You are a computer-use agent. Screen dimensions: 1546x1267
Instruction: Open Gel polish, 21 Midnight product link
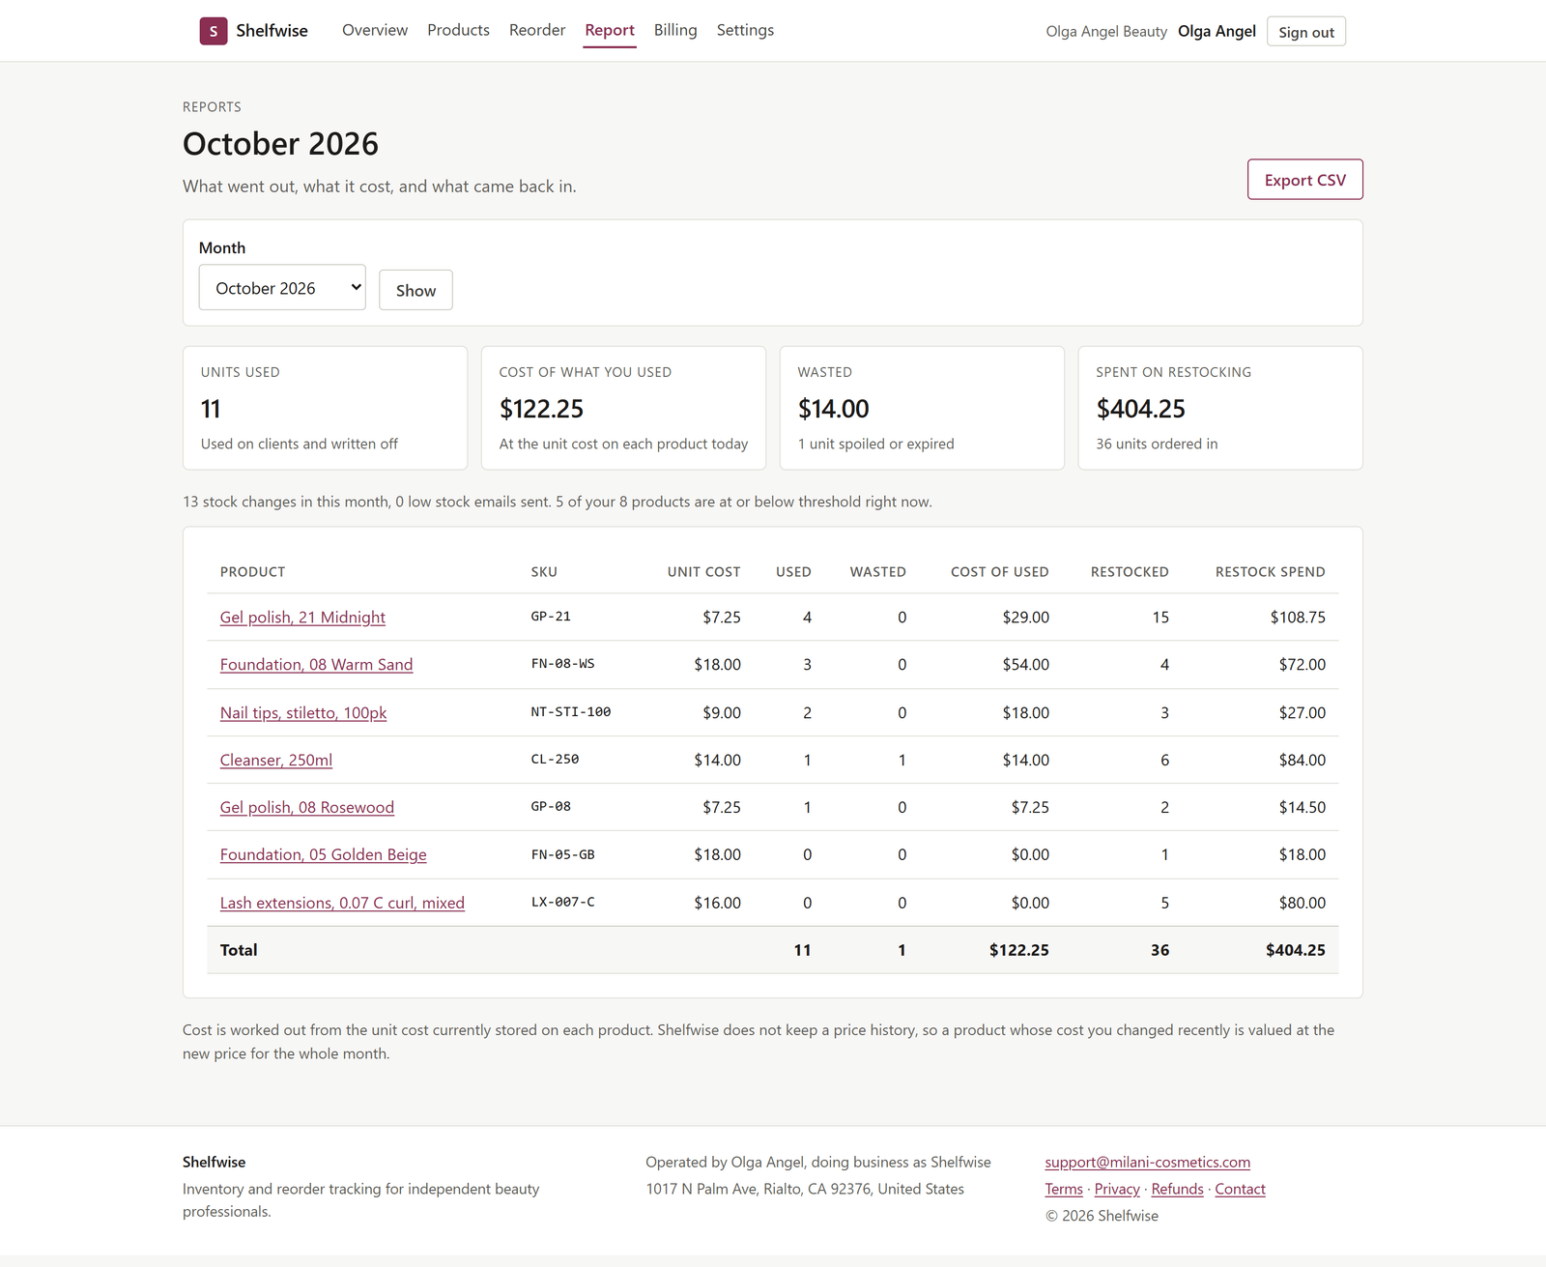tap(302, 617)
